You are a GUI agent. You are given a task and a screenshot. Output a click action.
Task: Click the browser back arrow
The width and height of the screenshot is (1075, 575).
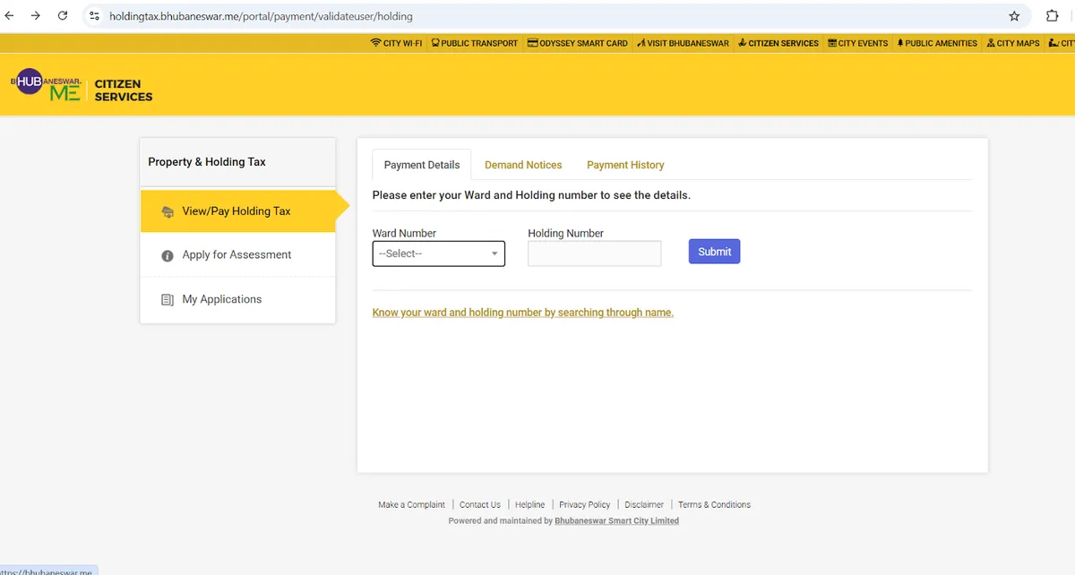point(10,16)
